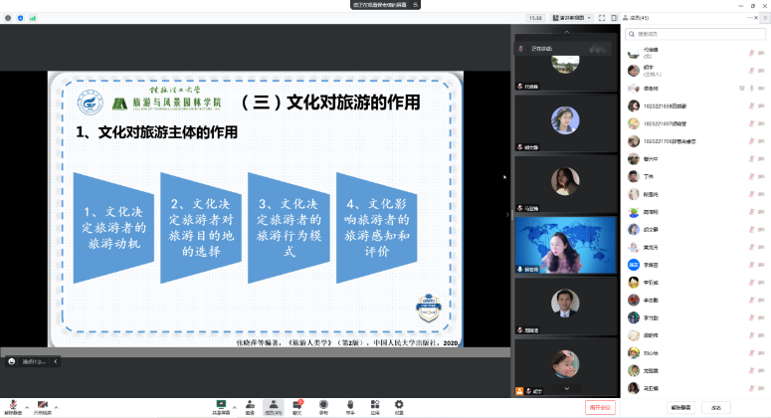Click the 解除静音 button below the members list
This screenshot has height=418, width=771.
click(x=680, y=406)
